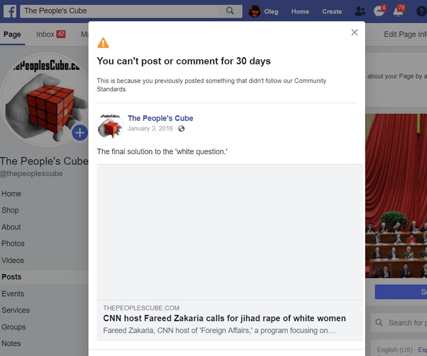Switch to the Inbox tab
The width and height of the screenshot is (427, 356).
[x=45, y=34]
